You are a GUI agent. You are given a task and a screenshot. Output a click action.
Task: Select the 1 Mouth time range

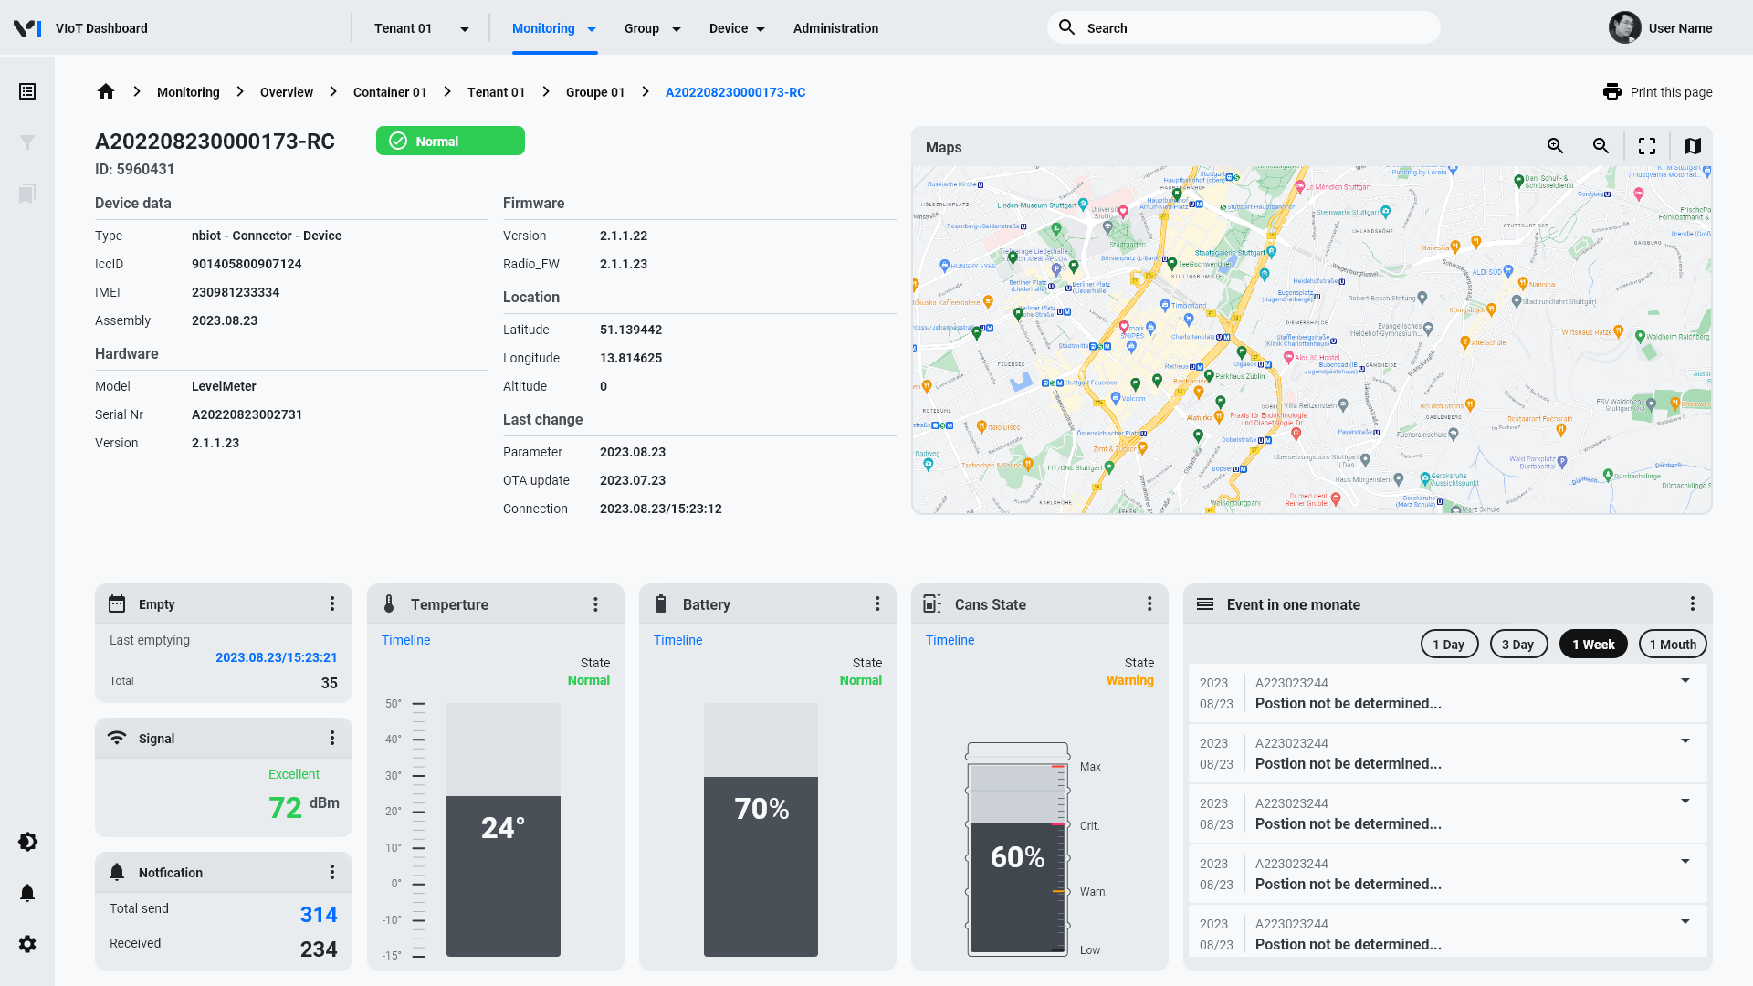[1672, 645]
